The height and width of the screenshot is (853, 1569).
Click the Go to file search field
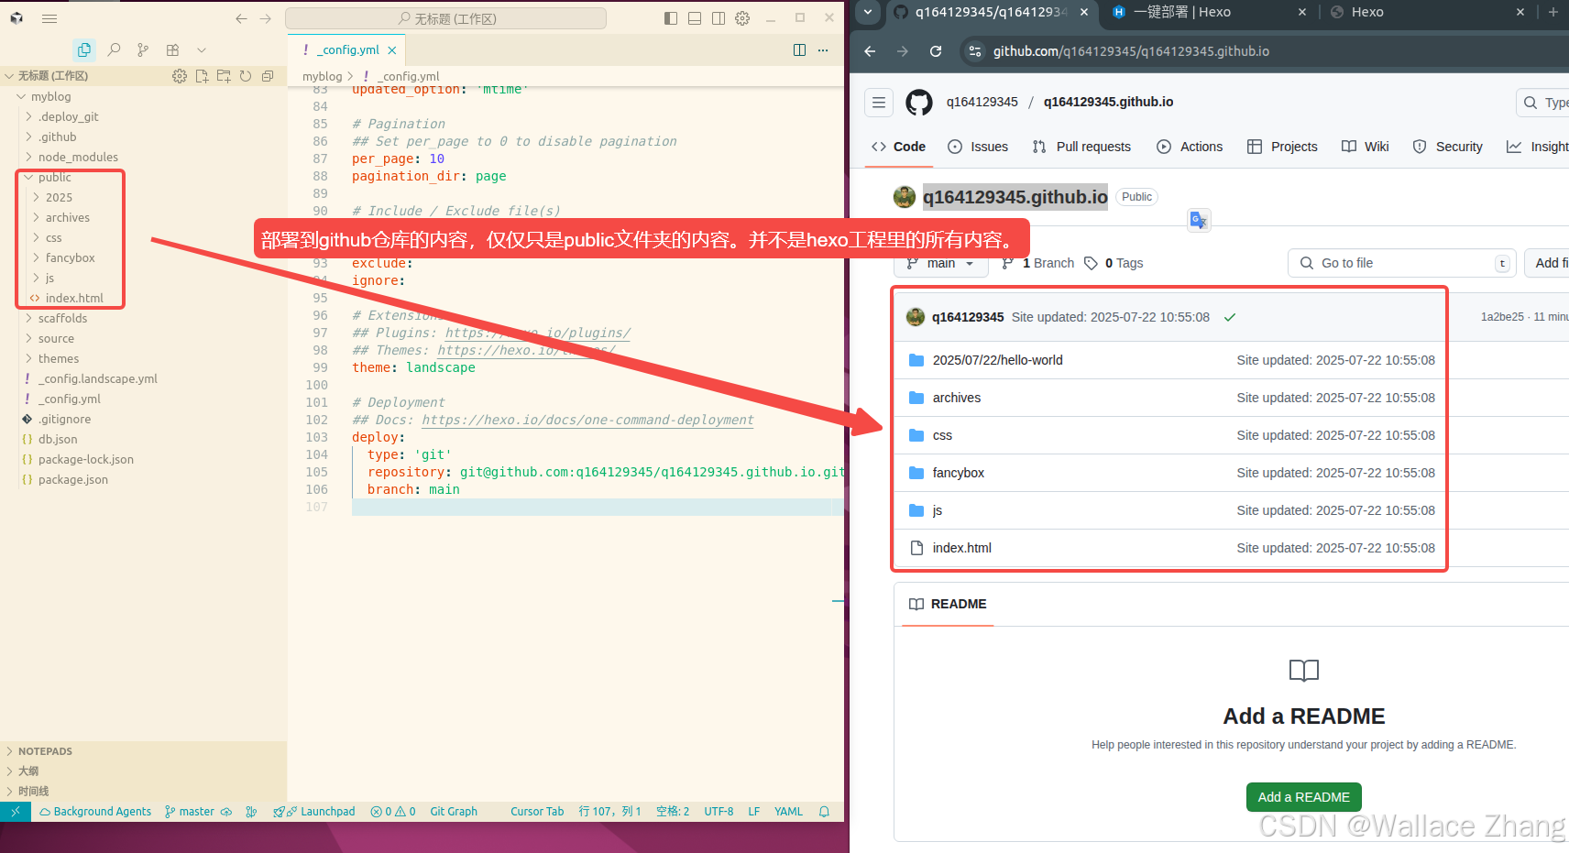[1402, 263]
